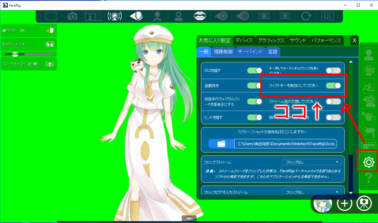The width and height of the screenshot is (378, 223).
Task: Click screenshot save path field
Action: tap(286, 144)
